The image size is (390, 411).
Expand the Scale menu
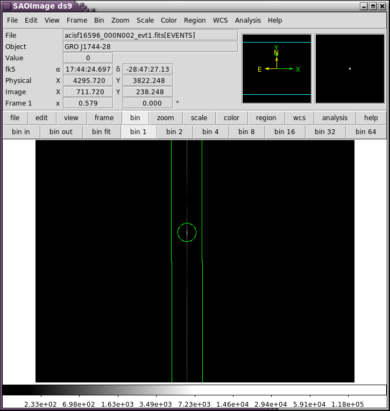(x=145, y=20)
